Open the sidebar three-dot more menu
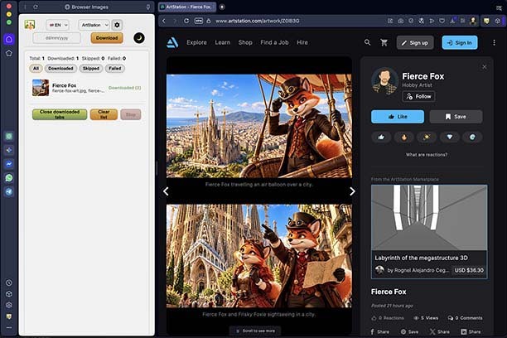Viewport: 507px width, 338px height. tap(9, 327)
